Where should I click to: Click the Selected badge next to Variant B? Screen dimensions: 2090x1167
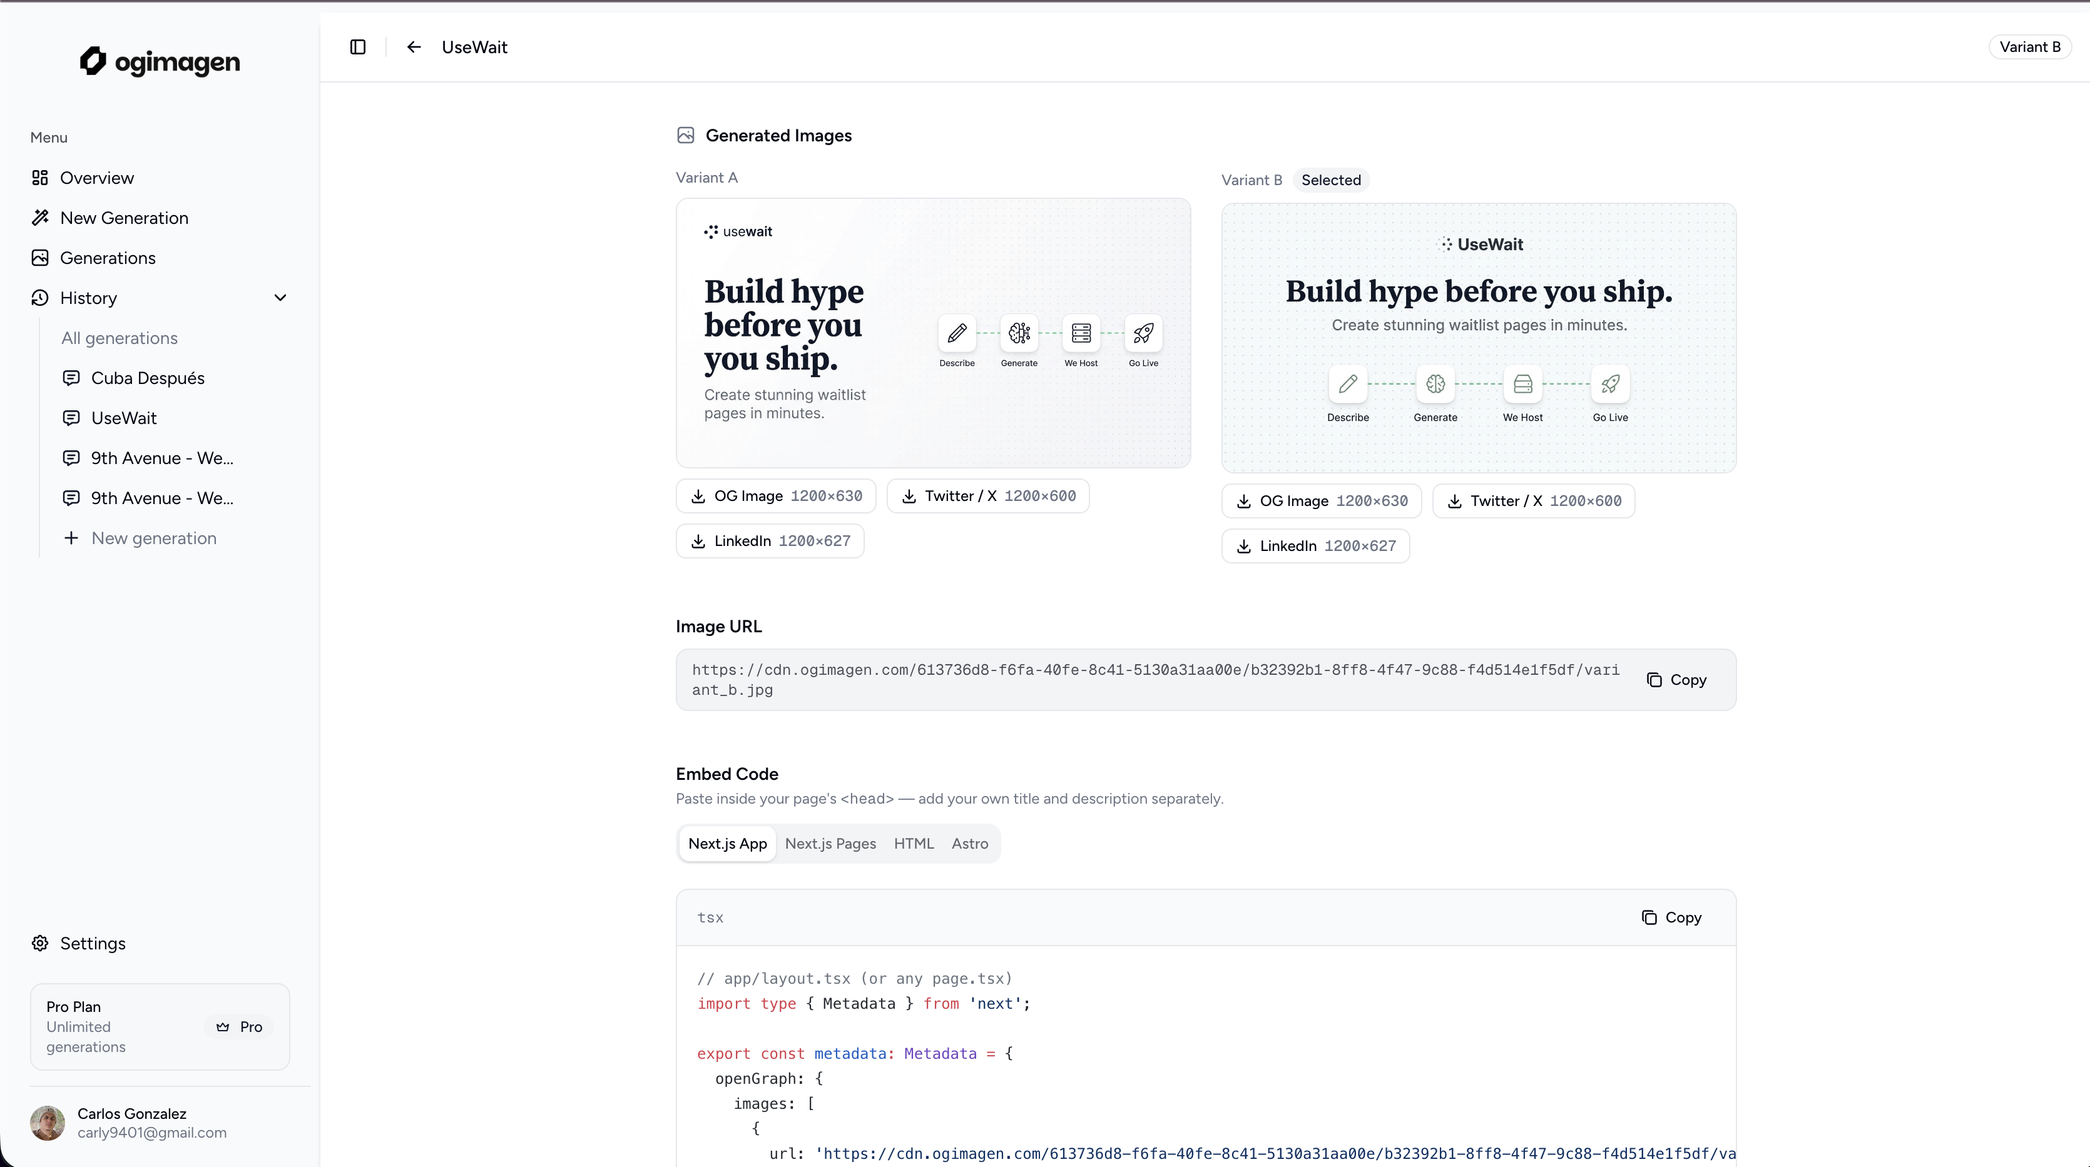(x=1332, y=179)
